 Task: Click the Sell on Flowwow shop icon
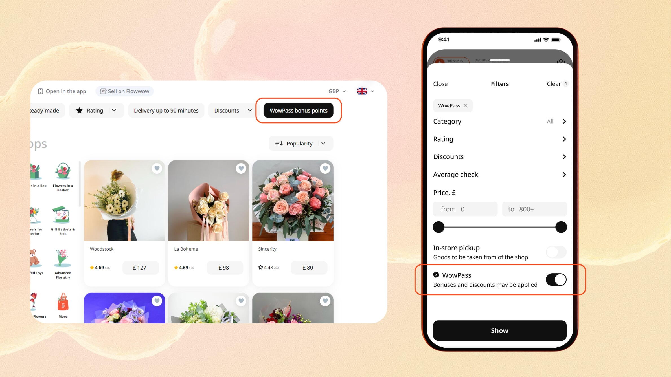click(x=102, y=91)
